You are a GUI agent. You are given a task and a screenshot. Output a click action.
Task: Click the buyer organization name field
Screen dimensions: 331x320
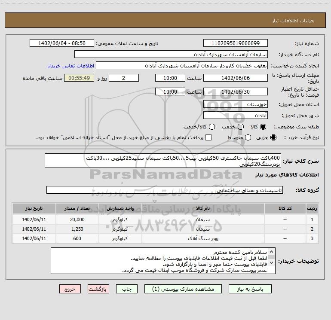click(x=171, y=55)
